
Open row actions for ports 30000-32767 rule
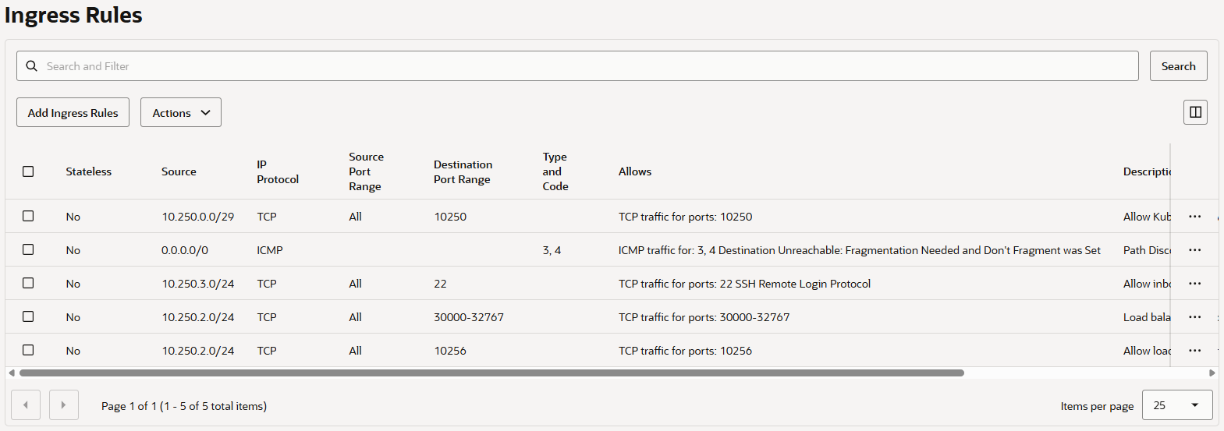(1194, 317)
